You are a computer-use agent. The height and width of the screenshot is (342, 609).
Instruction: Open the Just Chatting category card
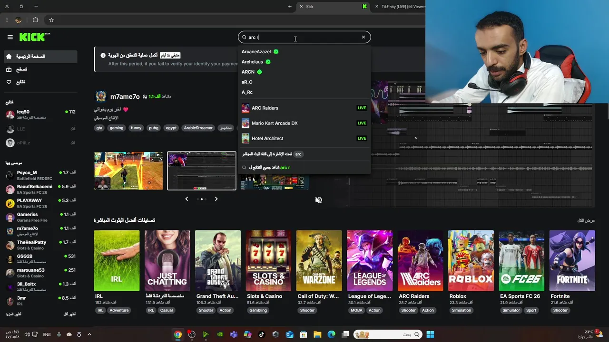point(167,261)
